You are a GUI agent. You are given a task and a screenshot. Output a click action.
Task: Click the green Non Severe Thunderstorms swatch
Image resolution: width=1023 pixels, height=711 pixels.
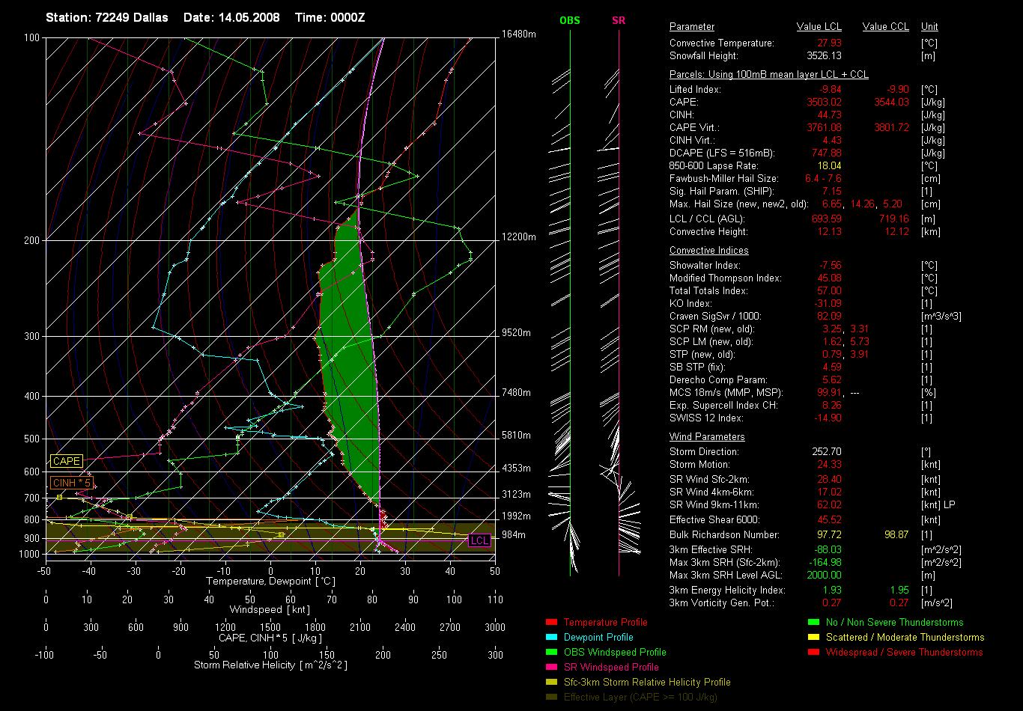813,622
